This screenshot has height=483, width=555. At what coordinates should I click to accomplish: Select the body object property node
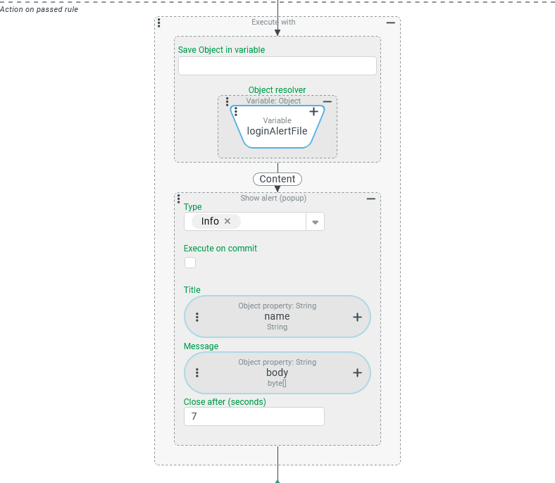tap(277, 373)
